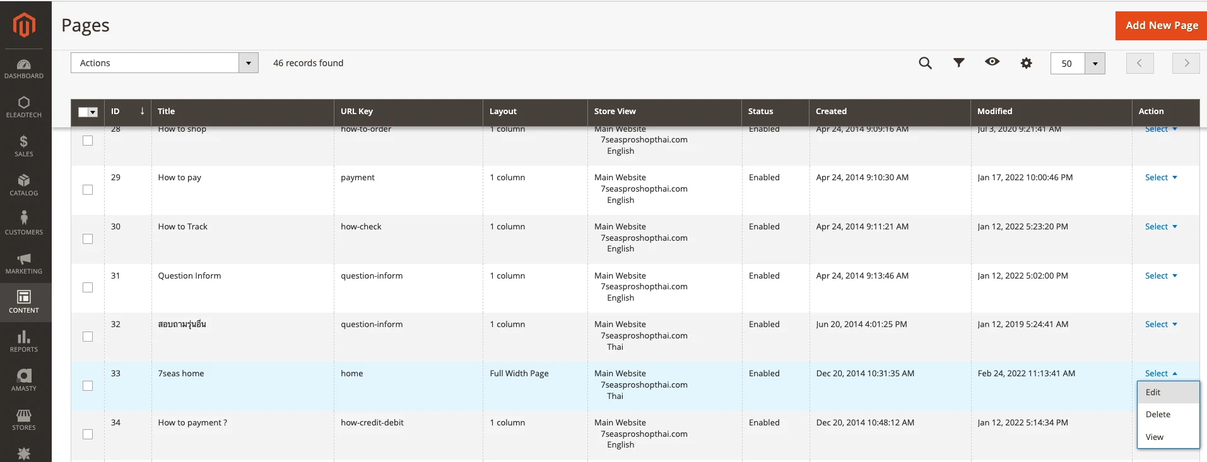Collapse Select menu for 7seas home
The width and height of the screenshot is (1207, 462).
[x=1161, y=374]
